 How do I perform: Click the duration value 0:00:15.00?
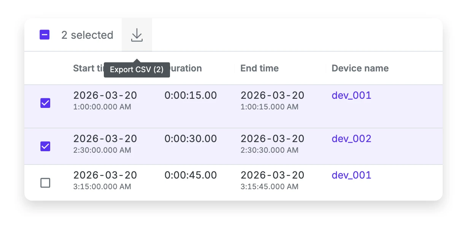pyautogui.click(x=191, y=95)
